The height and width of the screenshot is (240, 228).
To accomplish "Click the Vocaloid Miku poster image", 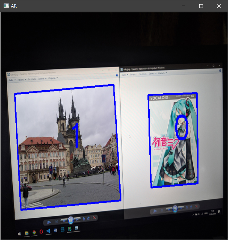I will 173,140.
